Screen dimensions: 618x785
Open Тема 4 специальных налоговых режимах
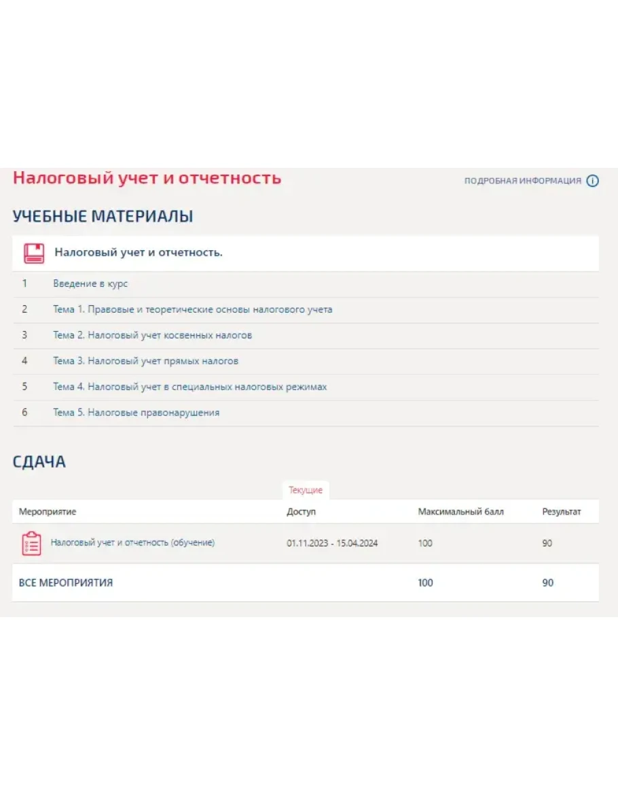tap(190, 387)
